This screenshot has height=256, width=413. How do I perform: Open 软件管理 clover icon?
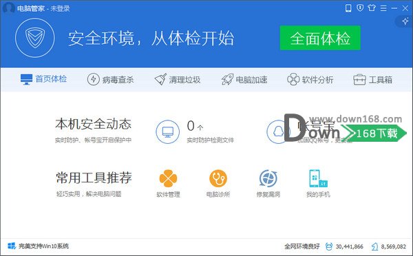168,178
